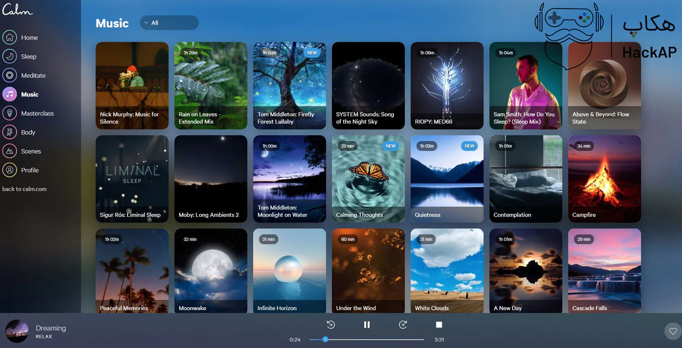Select Infinite Horizon

[290, 271]
